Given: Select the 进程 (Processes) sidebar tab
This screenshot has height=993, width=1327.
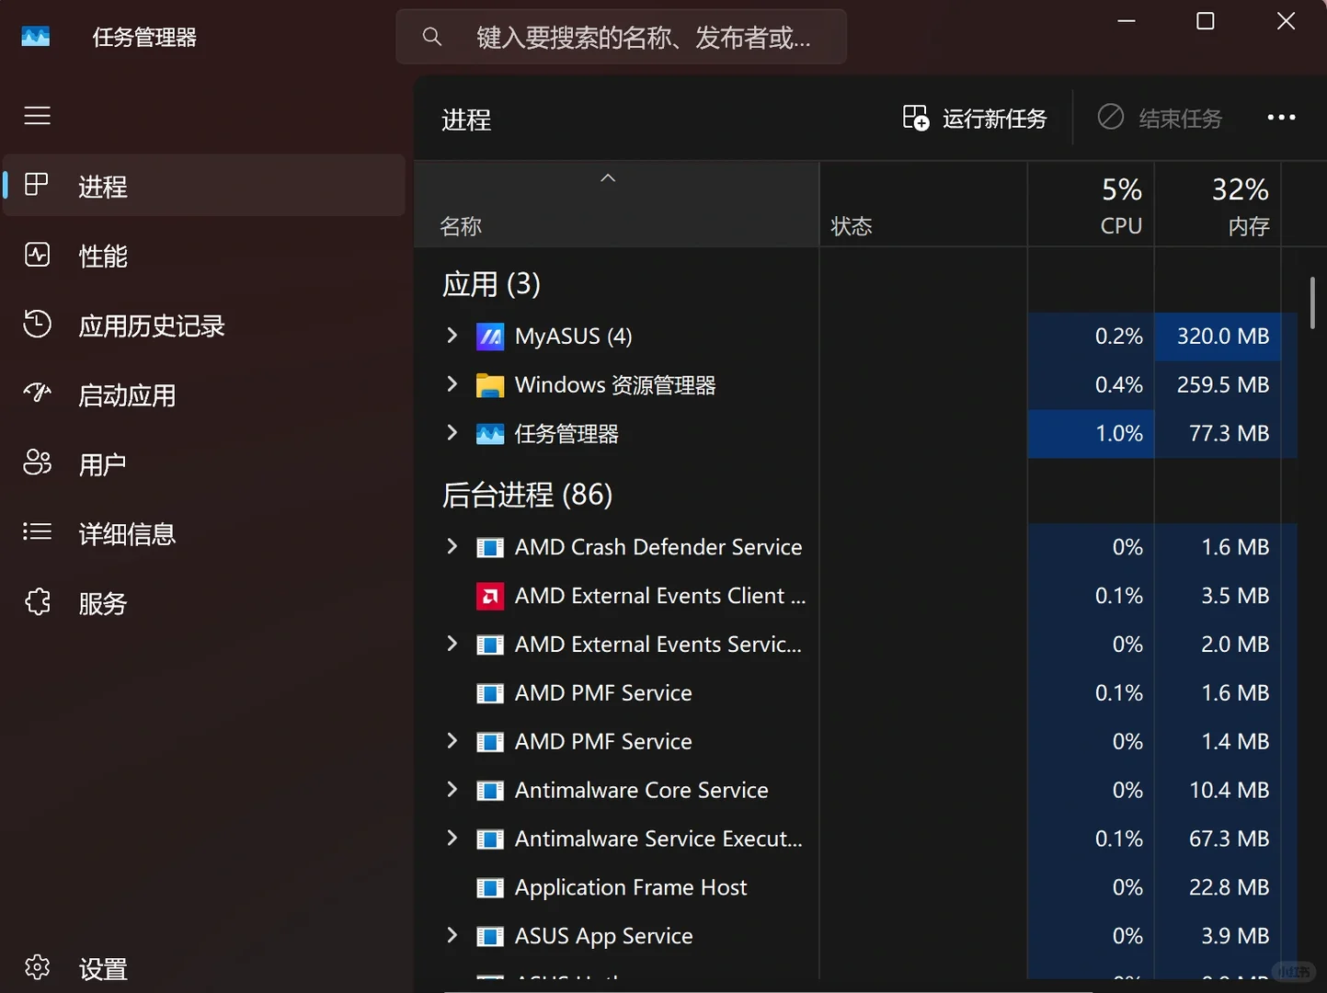Looking at the screenshot, I should [x=103, y=186].
